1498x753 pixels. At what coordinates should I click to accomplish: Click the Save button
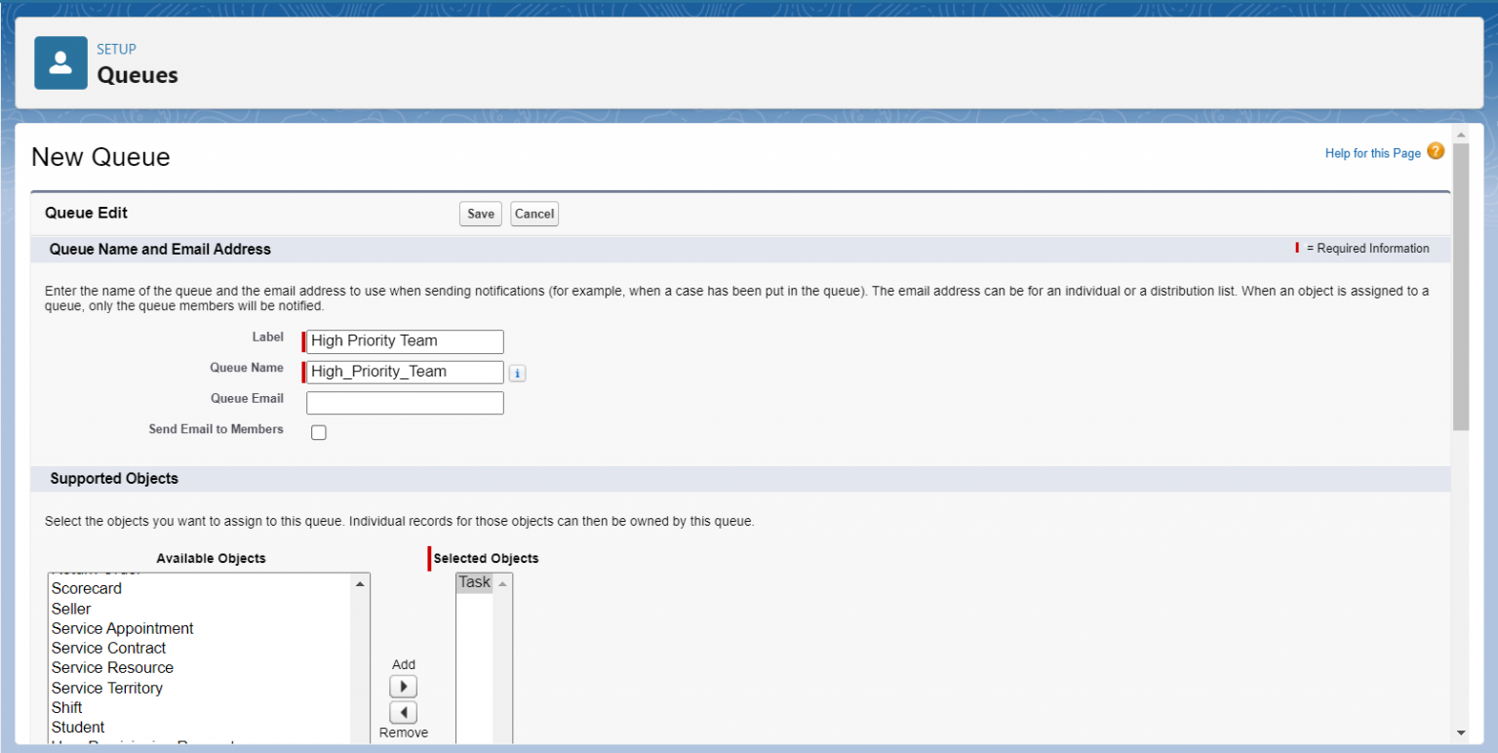click(x=480, y=214)
